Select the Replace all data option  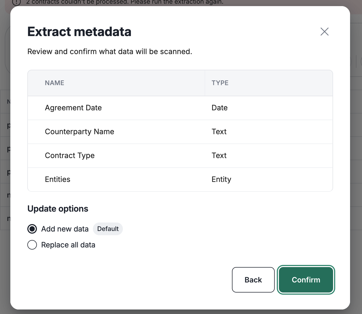(32, 245)
